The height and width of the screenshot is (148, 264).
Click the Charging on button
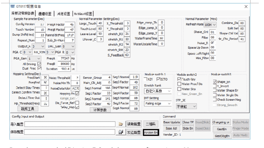pos(221,122)
